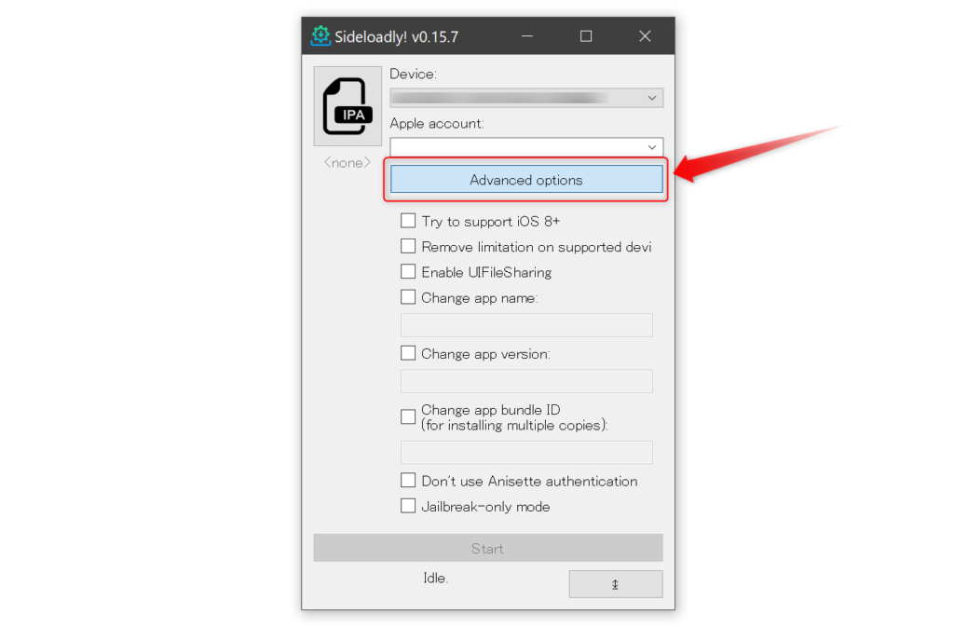
Task: Tick the Change app name checkbox
Action: pyautogui.click(x=408, y=297)
